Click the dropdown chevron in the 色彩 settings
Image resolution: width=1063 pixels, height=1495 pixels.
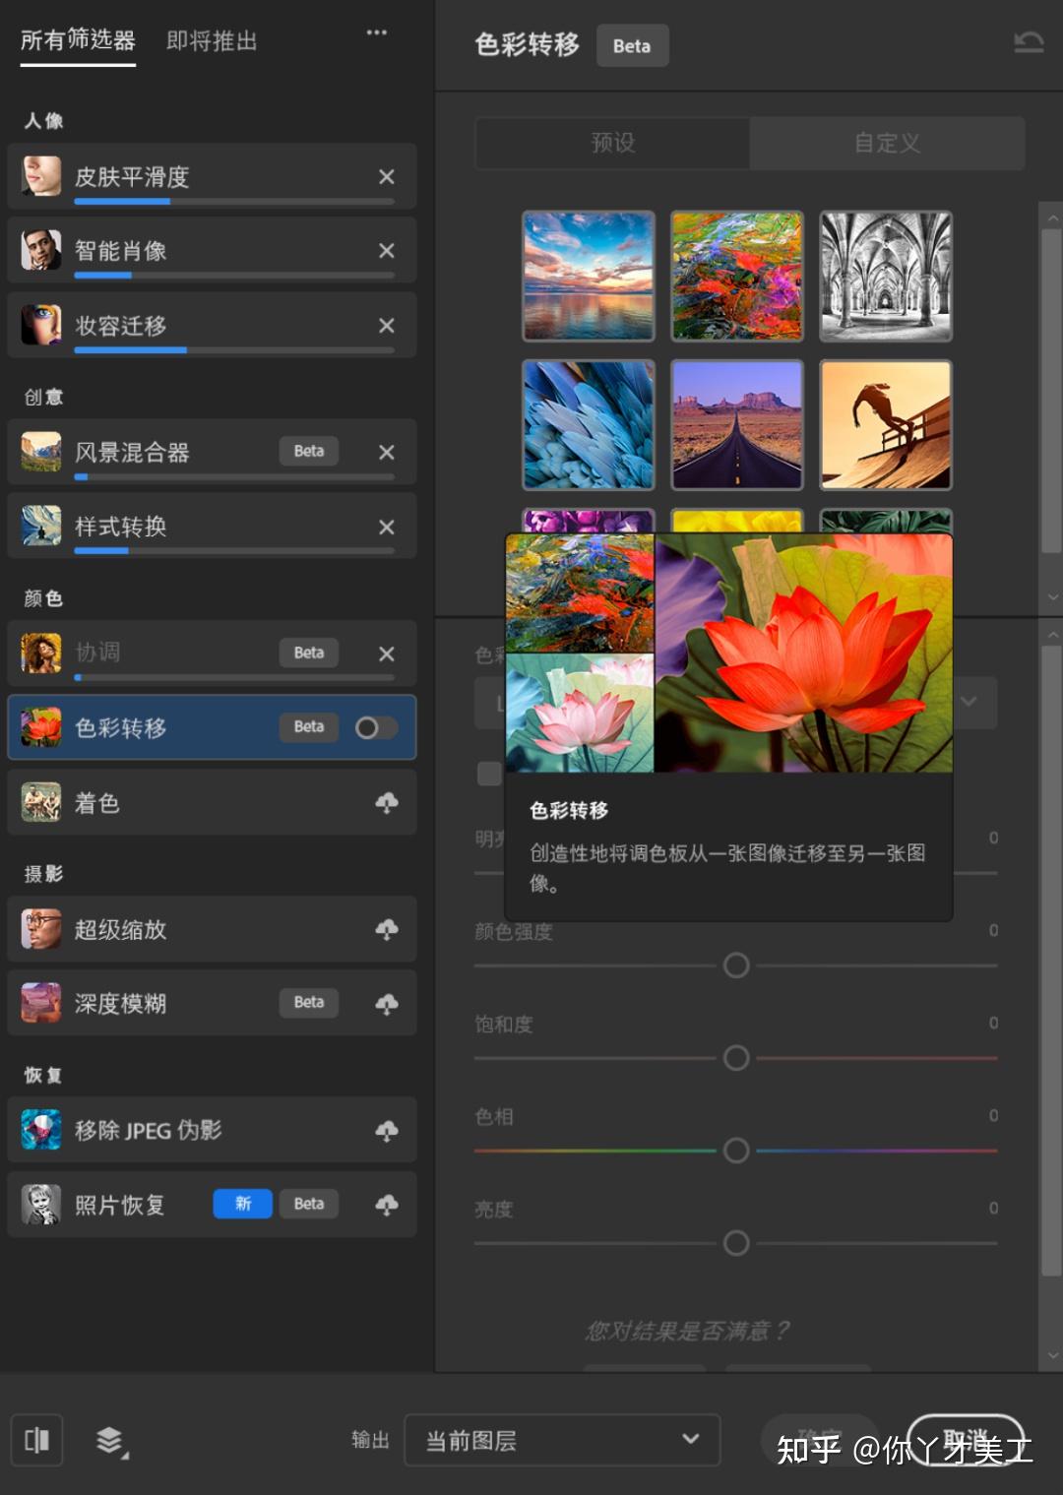(x=969, y=702)
